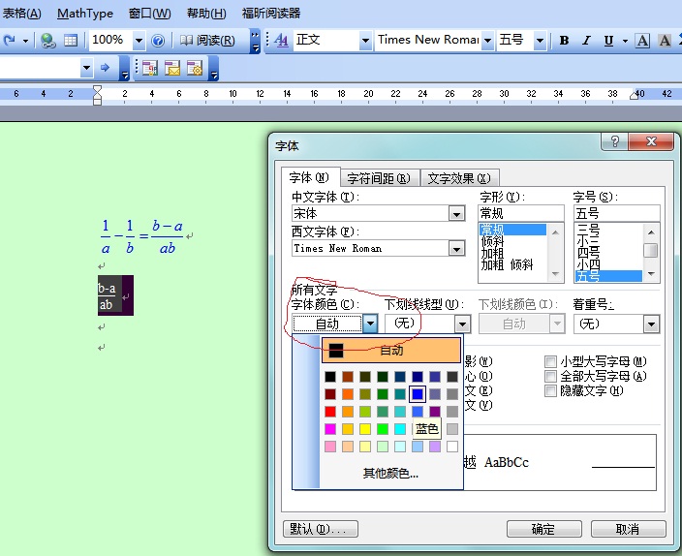682x556 pixels.
Task: Click the character border A icon
Action: (x=641, y=41)
